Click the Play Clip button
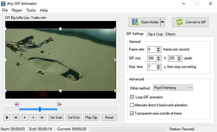Viewport: 217px width, 132px height. [91, 117]
